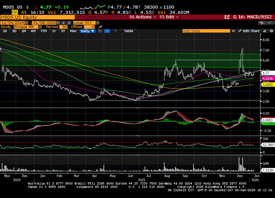Select the 5Y time range

(63, 31)
